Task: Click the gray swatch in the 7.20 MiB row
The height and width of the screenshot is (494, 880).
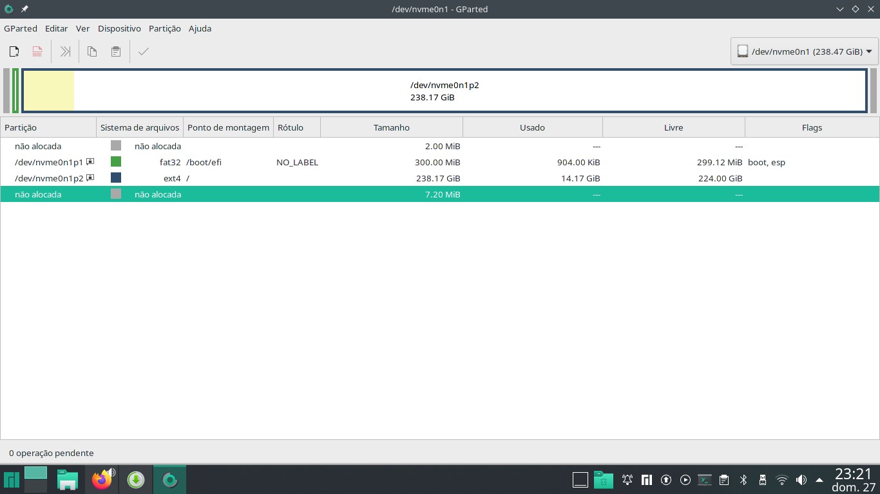Action: (116, 194)
